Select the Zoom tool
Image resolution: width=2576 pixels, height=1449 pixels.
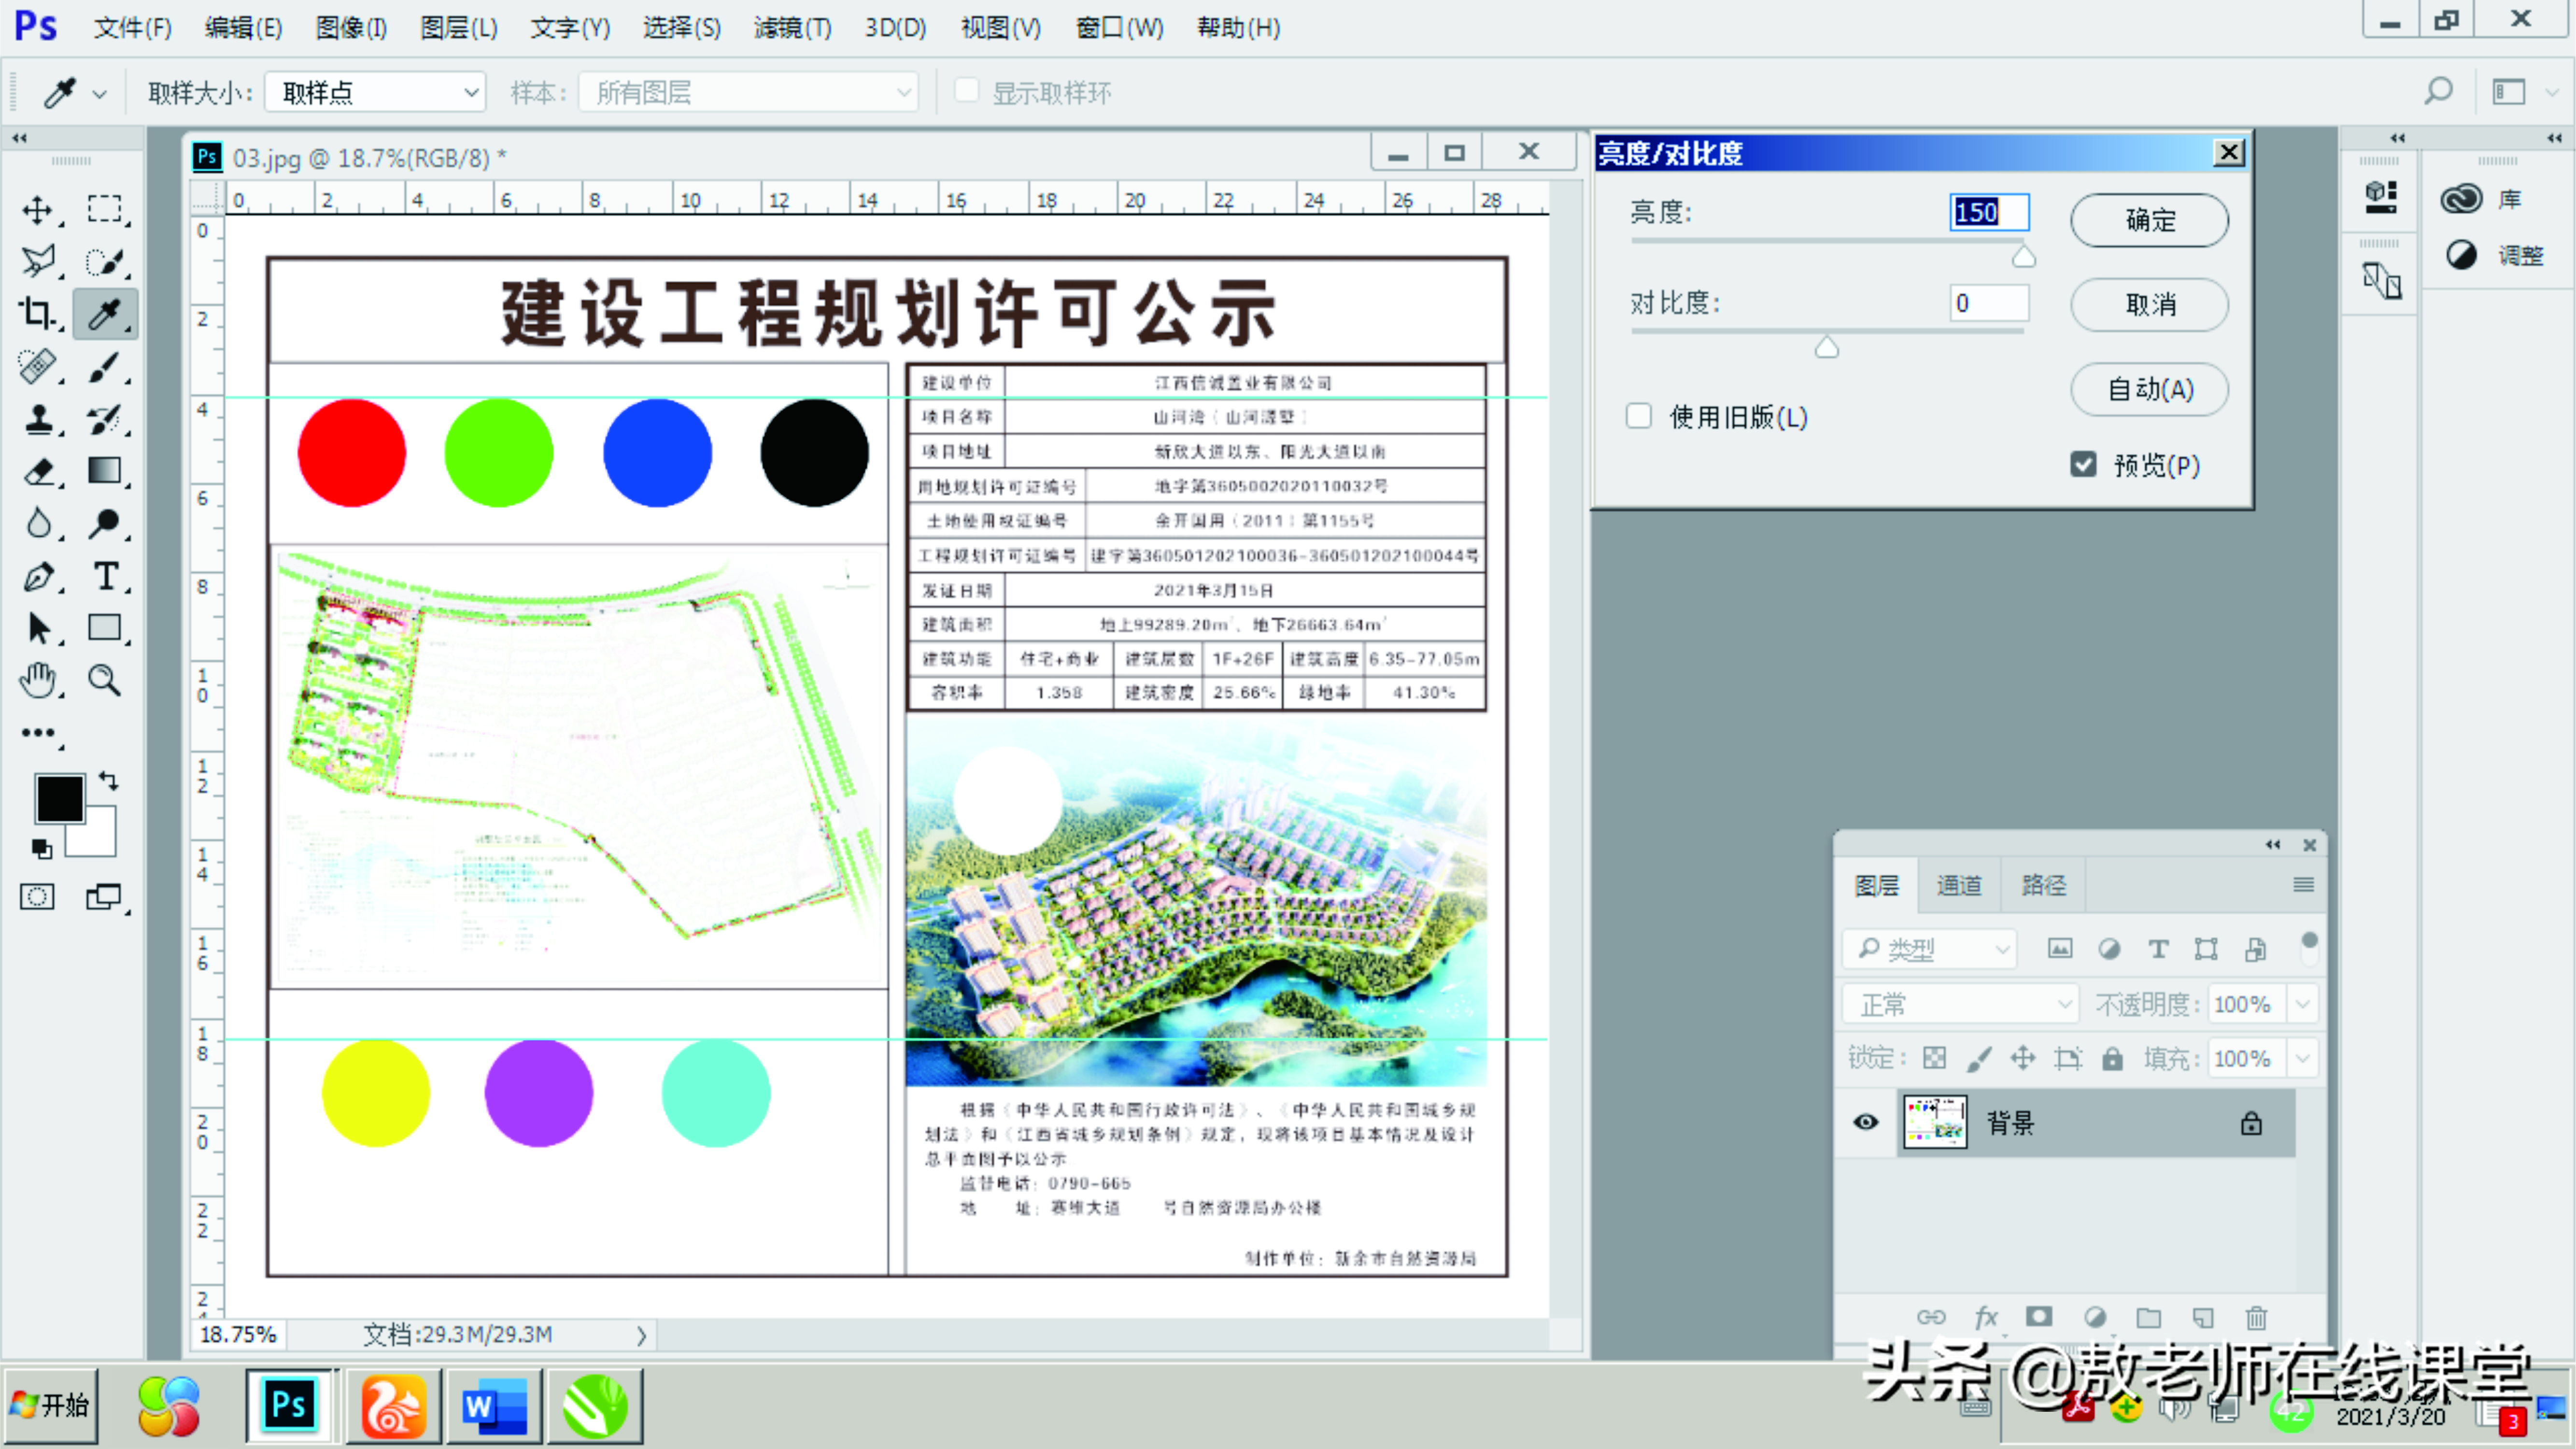[x=106, y=681]
